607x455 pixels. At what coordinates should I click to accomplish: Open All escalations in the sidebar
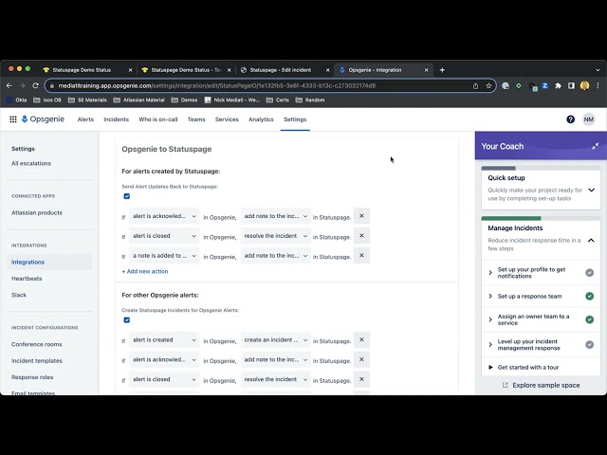point(31,163)
